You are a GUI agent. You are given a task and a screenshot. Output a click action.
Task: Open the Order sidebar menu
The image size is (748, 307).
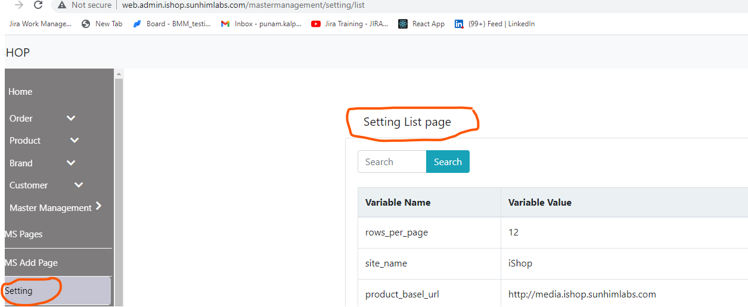click(x=21, y=119)
